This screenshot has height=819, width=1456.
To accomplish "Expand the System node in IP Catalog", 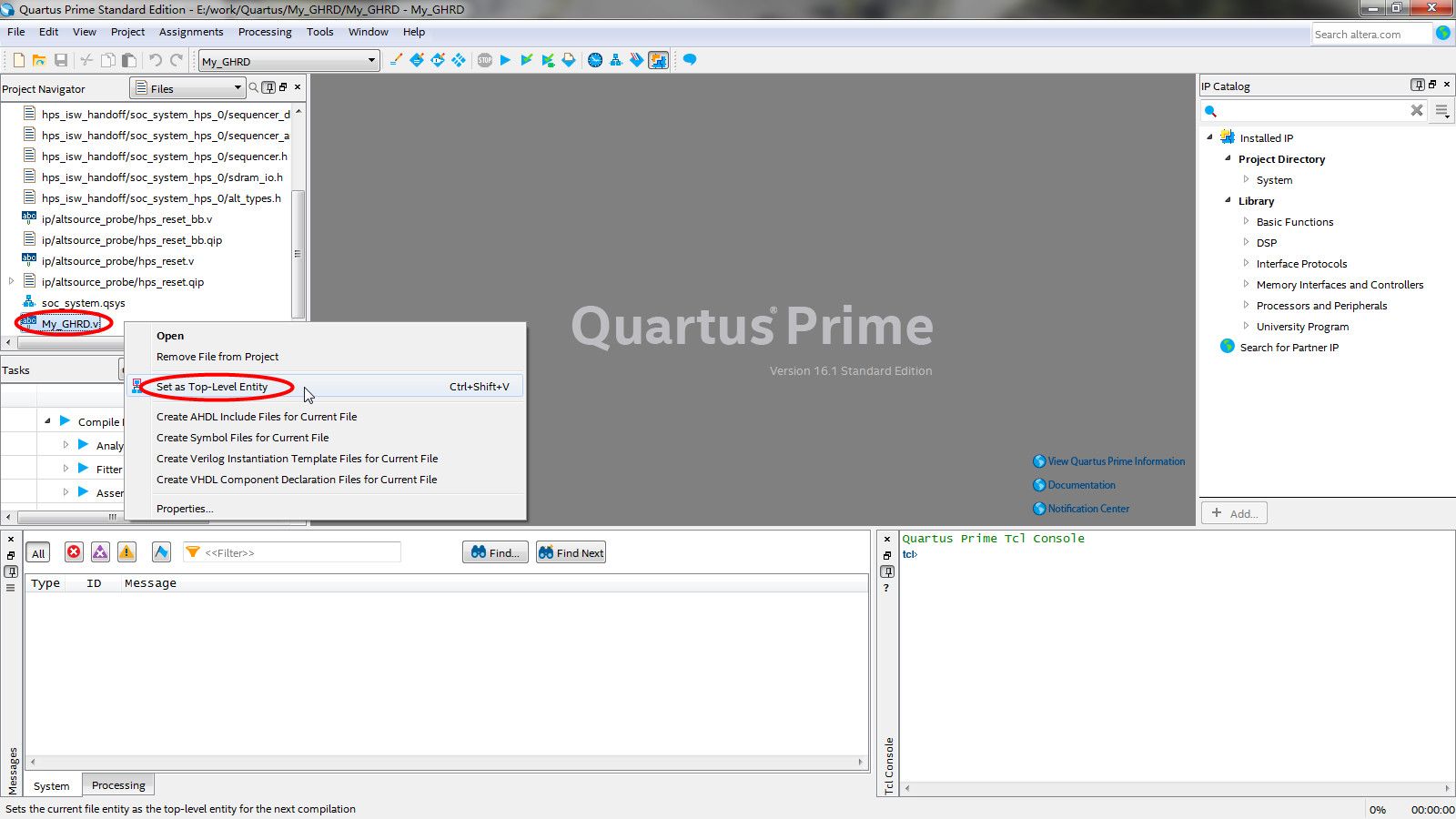I will coord(1246,179).
